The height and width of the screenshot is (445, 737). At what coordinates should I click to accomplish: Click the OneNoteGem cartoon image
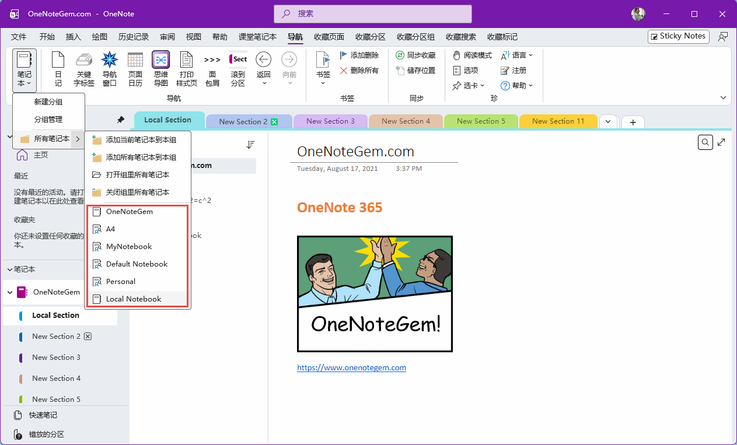point(375,294)
